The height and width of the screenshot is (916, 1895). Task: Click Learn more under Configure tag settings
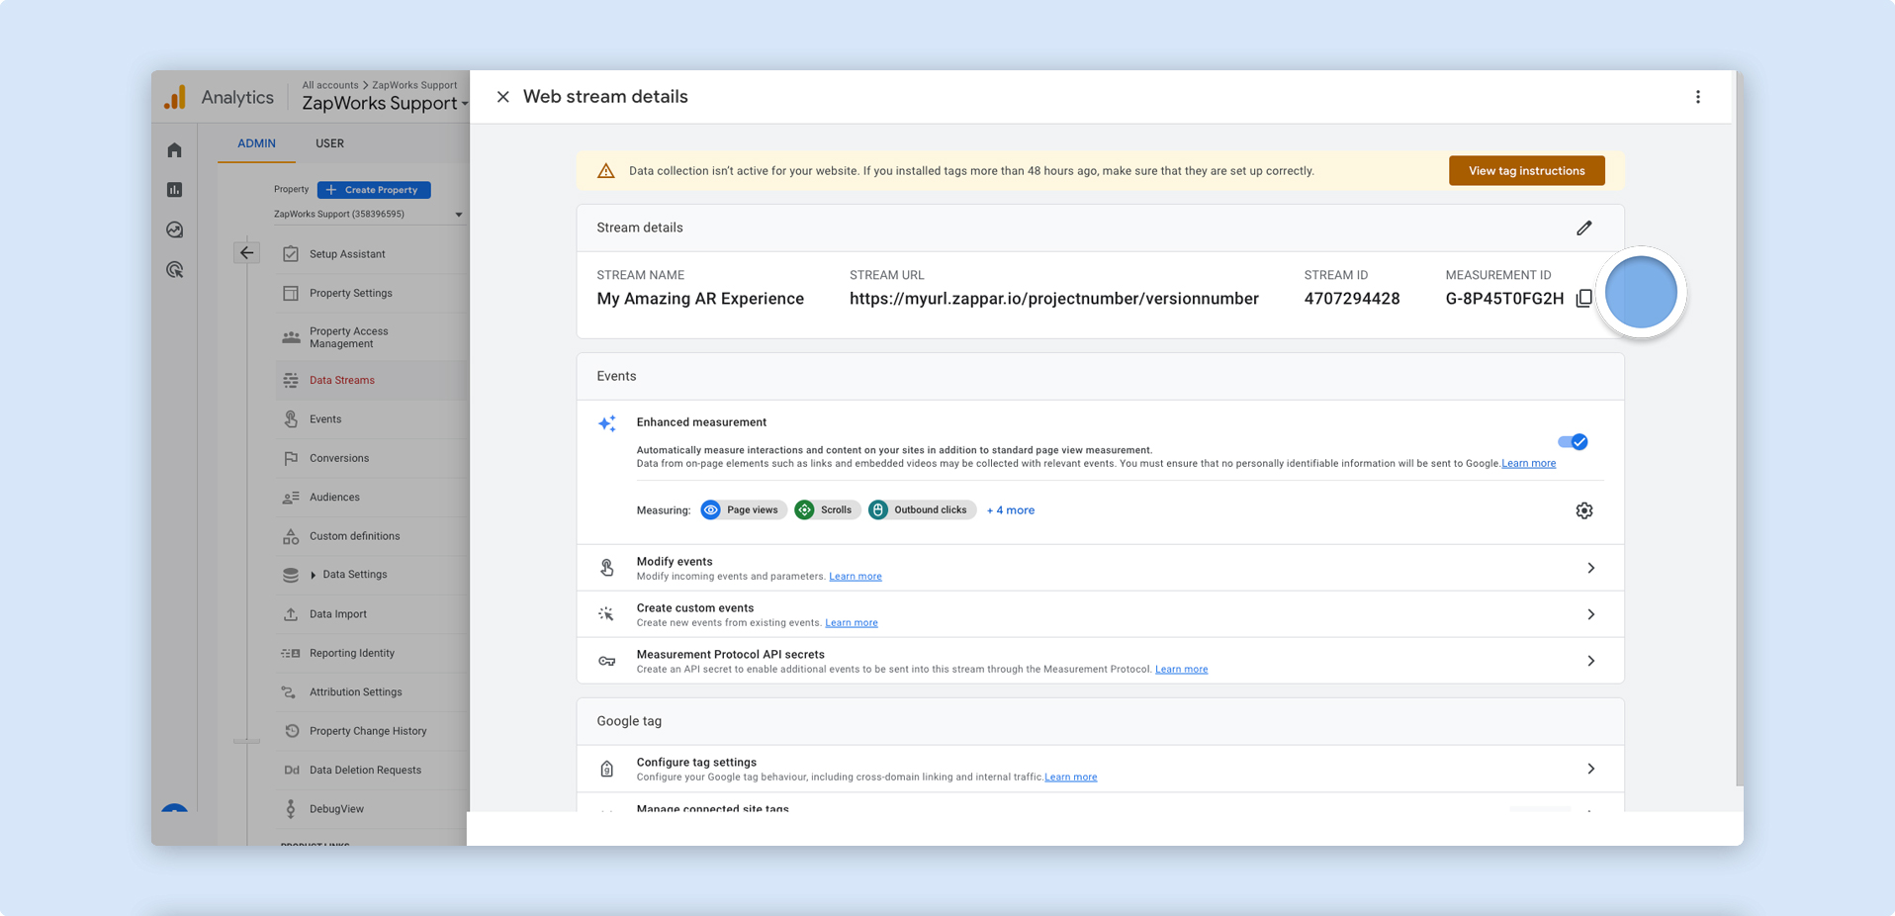pyautogui.click(x=1070, y=778)
